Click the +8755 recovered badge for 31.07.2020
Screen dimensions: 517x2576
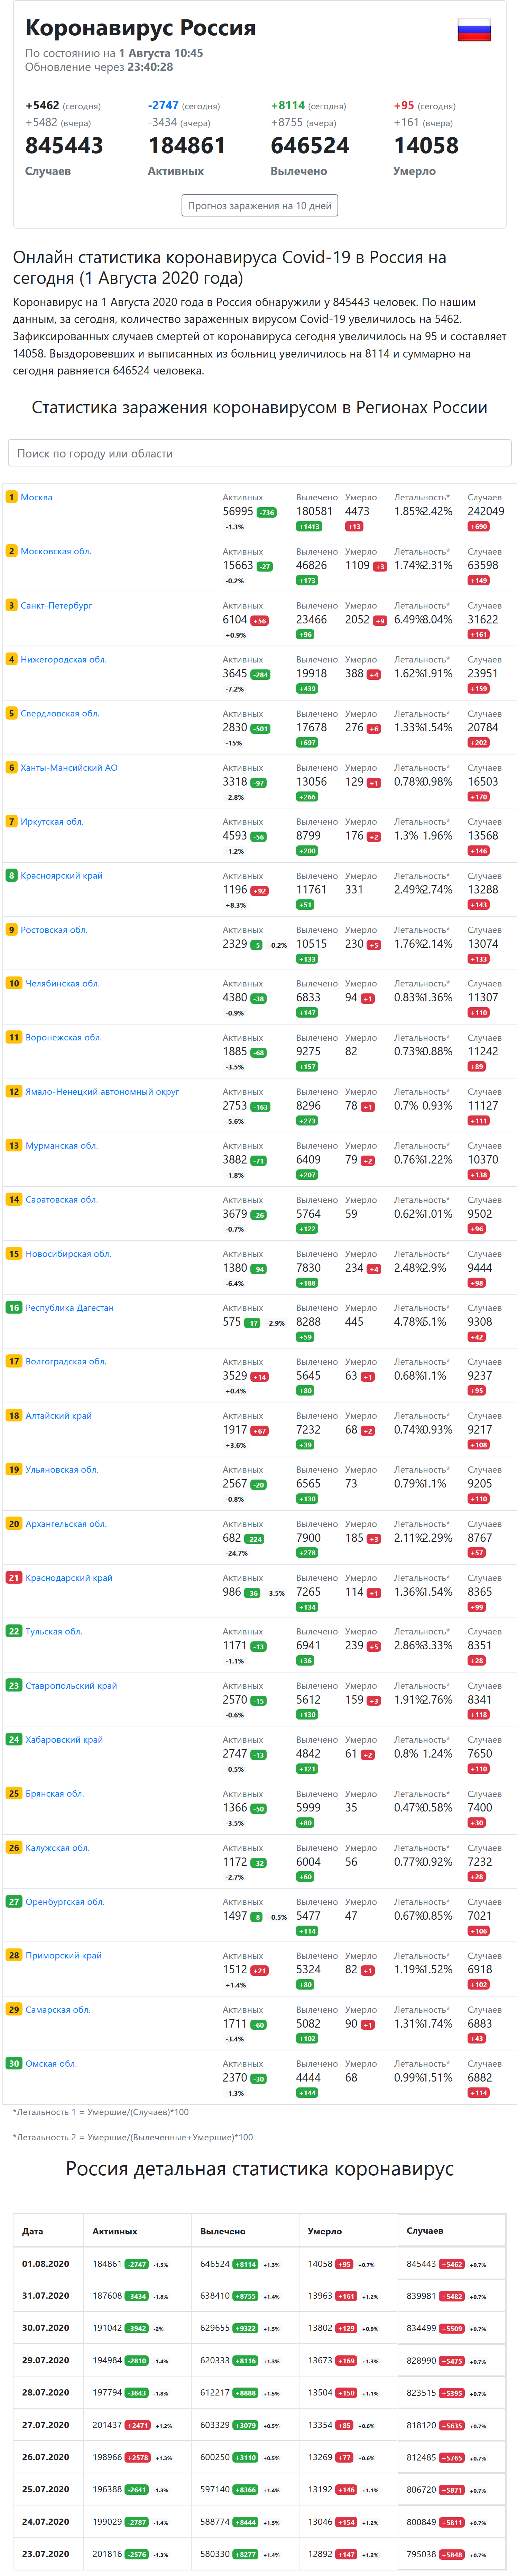coord(245,2296)
